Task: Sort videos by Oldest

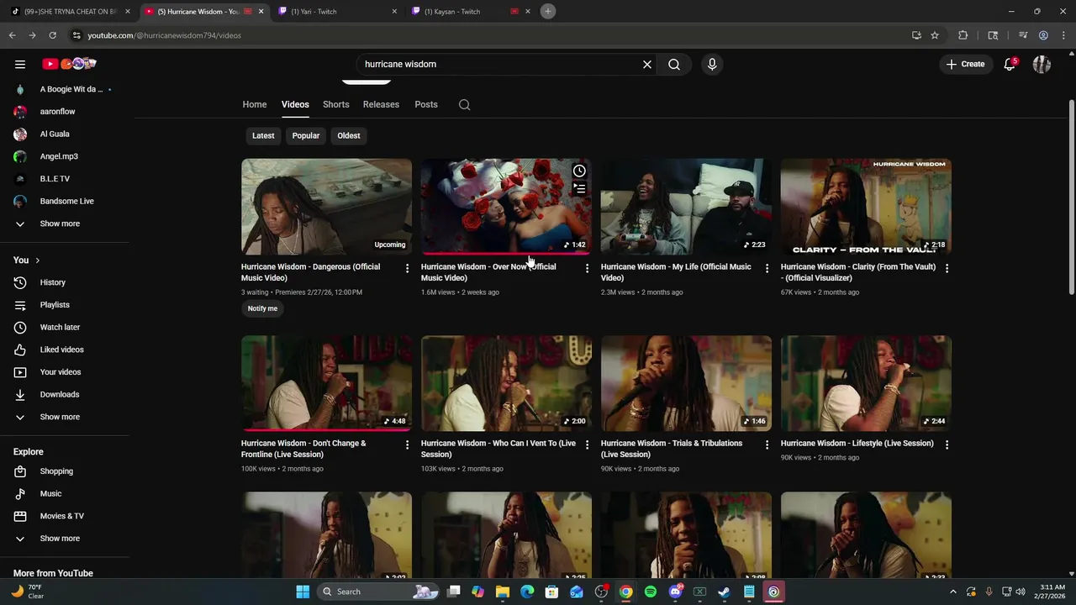Action: pos(349,135)
